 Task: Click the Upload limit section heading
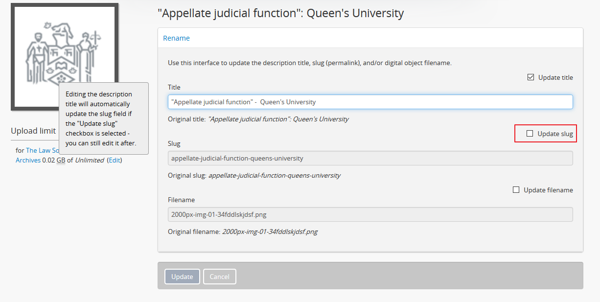(x=33, y=131)
